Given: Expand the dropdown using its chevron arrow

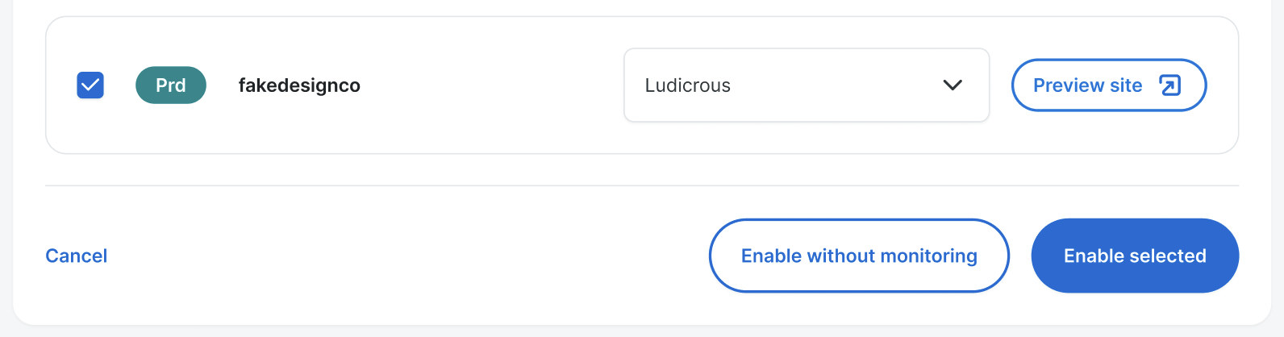Looking at the screenshot, I should point(953,85).
